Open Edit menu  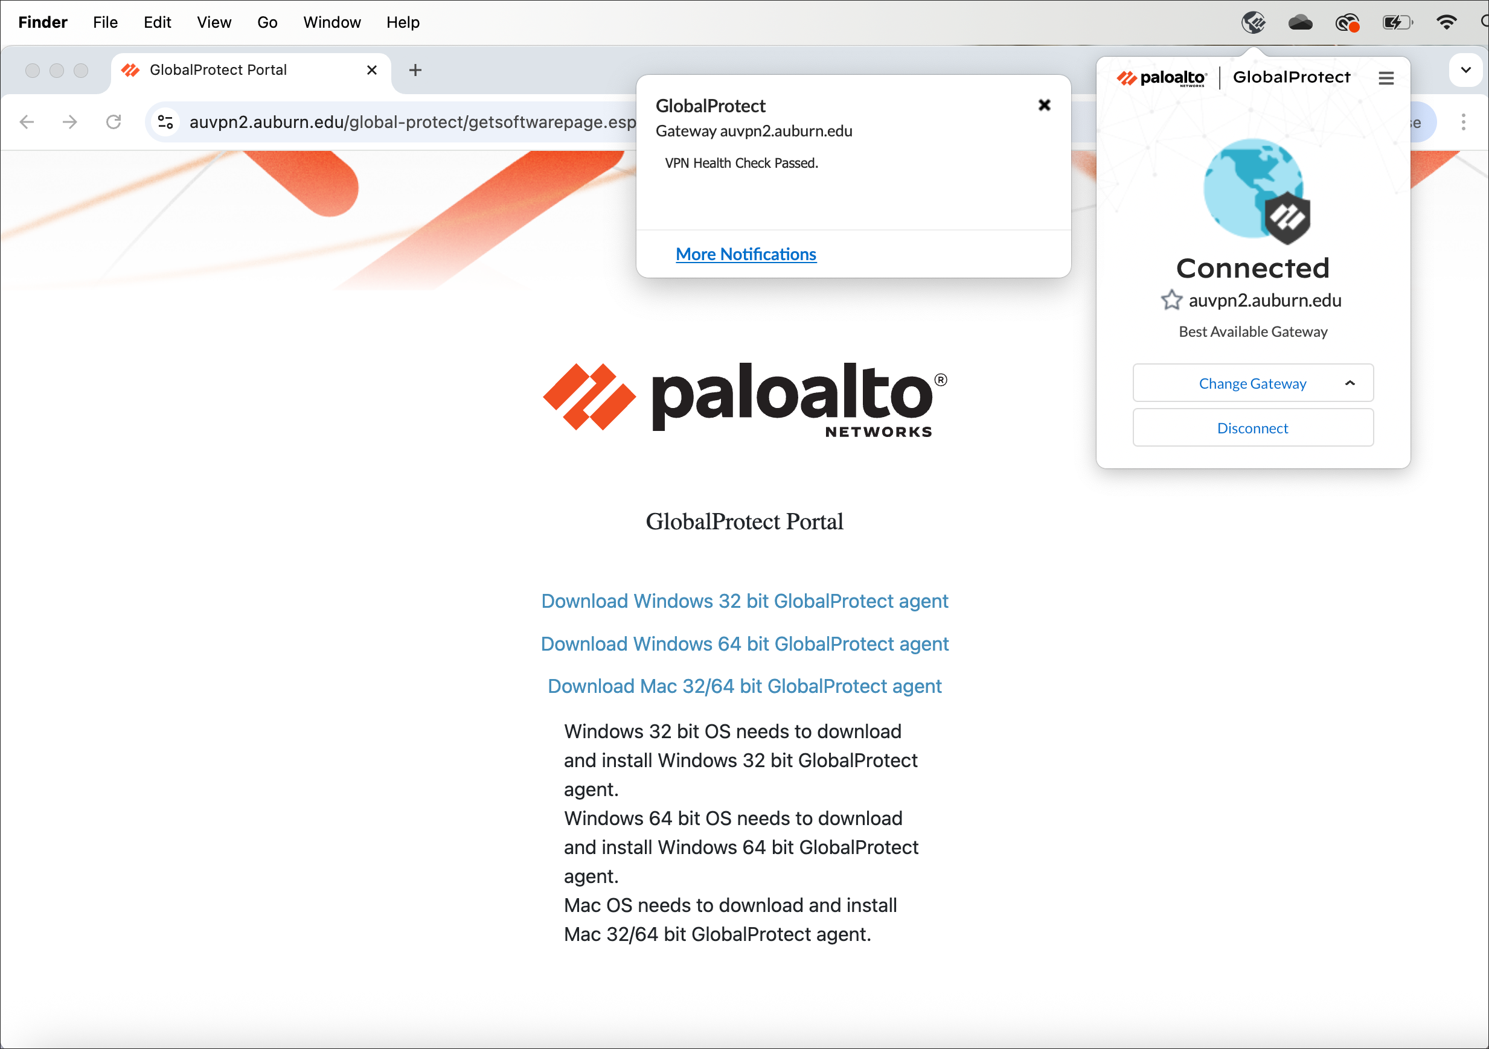(157, 23)
